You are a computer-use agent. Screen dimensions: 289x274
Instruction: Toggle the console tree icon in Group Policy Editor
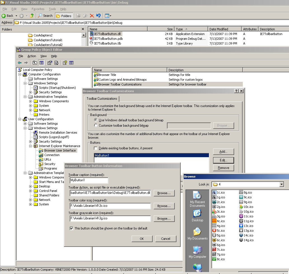click(41, 63)
